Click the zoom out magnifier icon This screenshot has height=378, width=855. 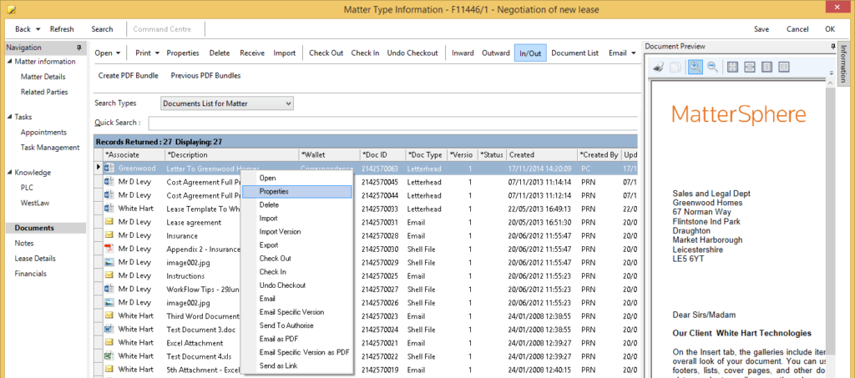coord(712,67)
